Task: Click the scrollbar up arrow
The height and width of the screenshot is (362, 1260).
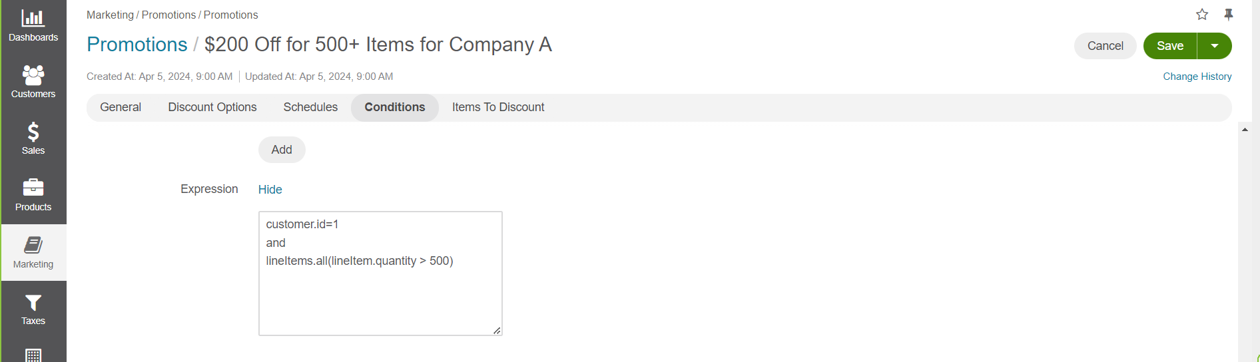Action: tap(1245, 130)
